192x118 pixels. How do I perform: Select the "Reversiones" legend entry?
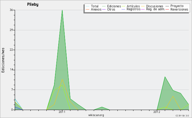tap(179, 9)
